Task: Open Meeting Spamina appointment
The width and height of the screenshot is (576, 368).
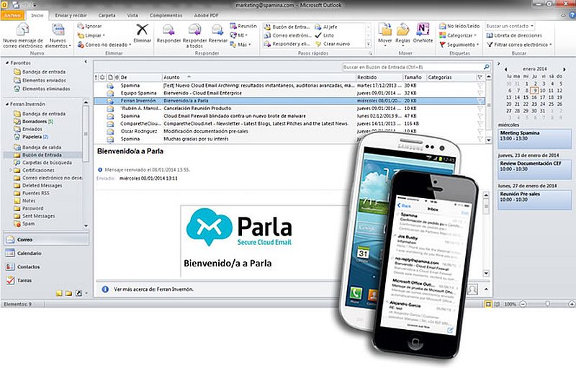Action: click(534, 139)
